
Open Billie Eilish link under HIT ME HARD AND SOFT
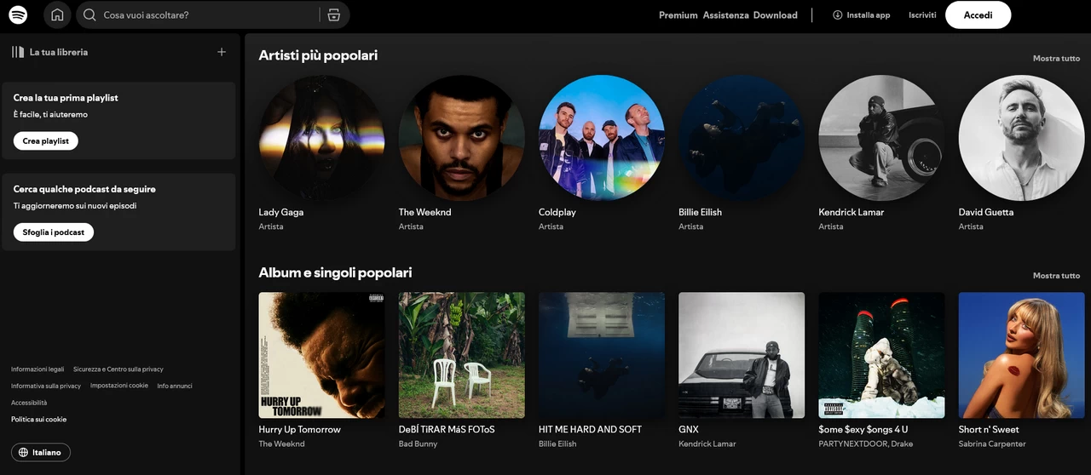coord(557,444)
